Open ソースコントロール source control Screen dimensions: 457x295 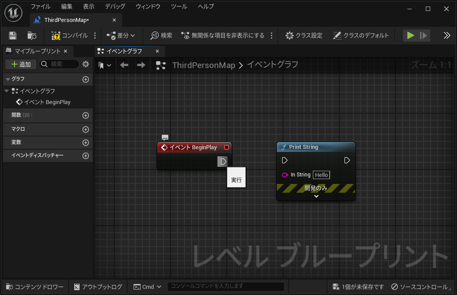click(x=420, y=287)
